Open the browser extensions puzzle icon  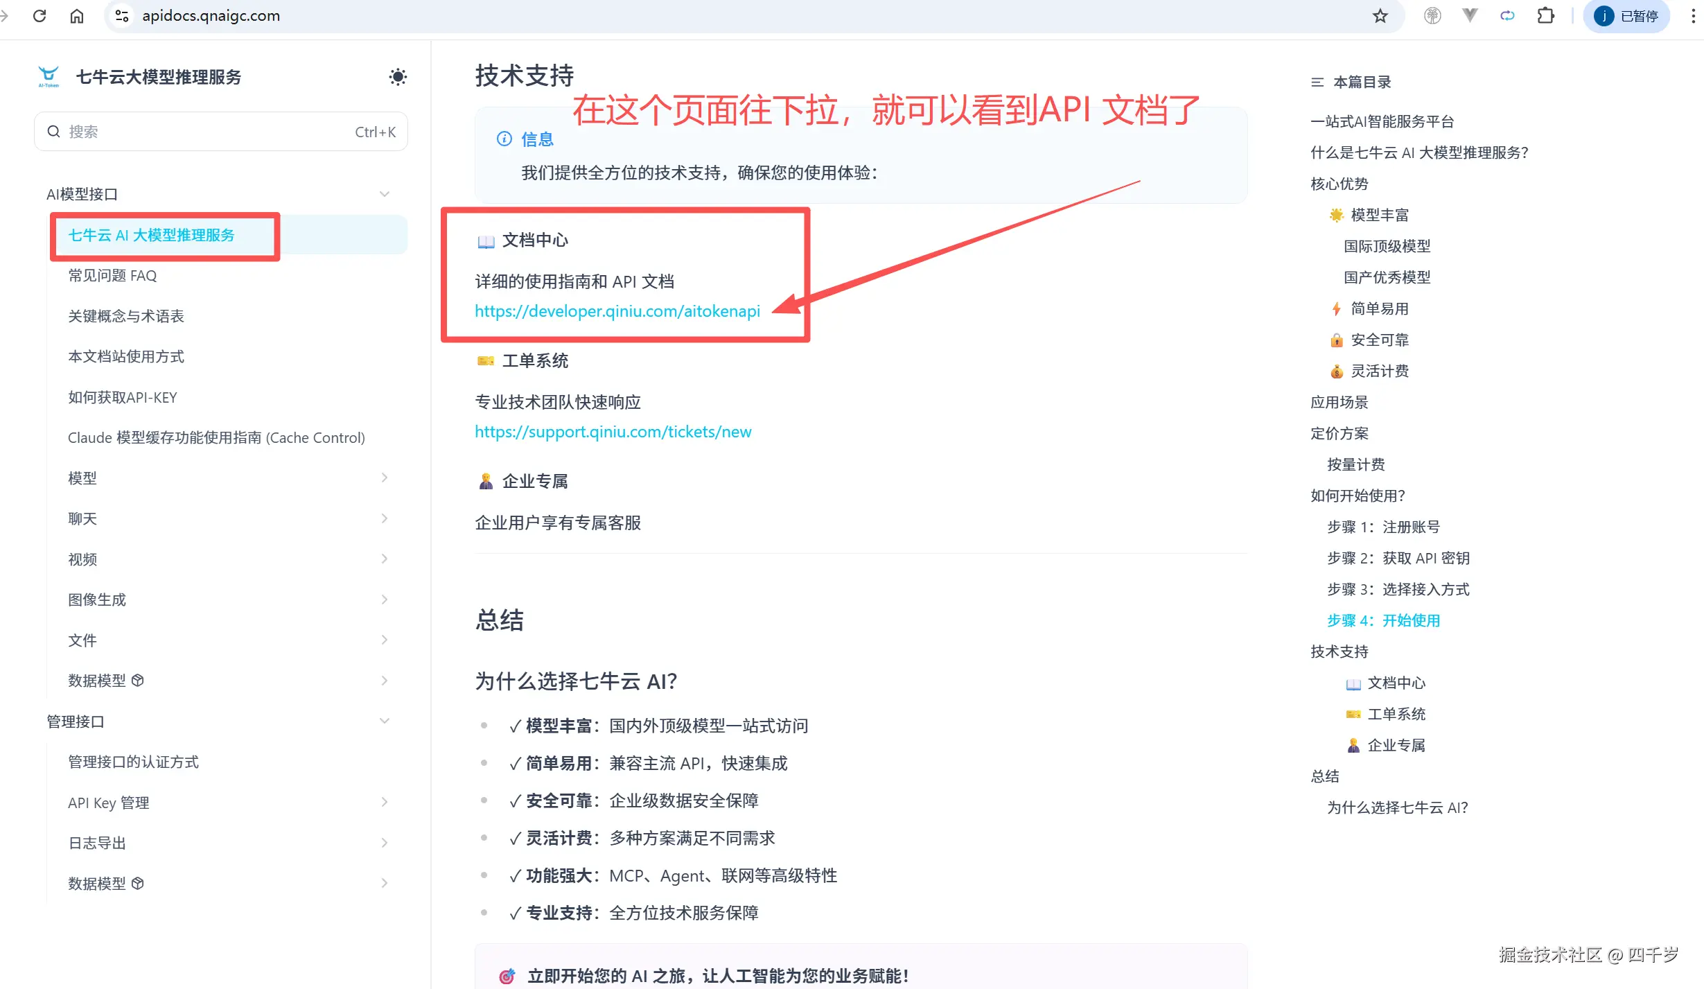1545,15
